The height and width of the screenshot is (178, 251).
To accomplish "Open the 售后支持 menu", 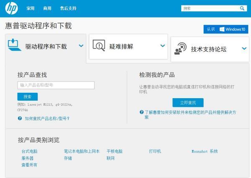I will pyautogui.click(x=68, y=8).
